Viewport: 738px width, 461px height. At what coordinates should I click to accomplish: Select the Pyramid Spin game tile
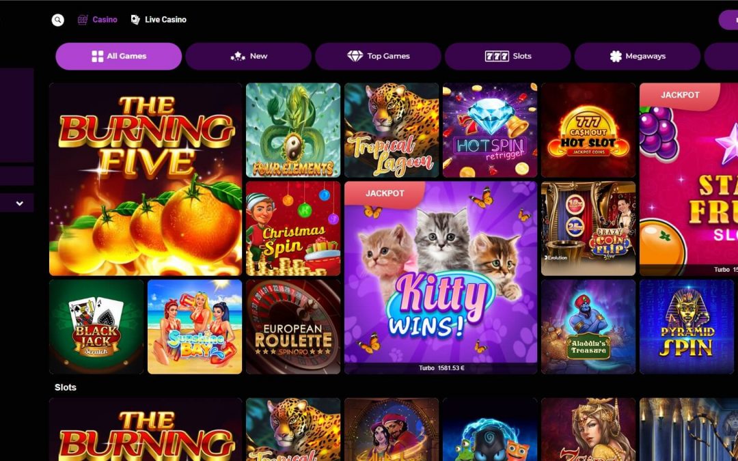coord(687,327)
